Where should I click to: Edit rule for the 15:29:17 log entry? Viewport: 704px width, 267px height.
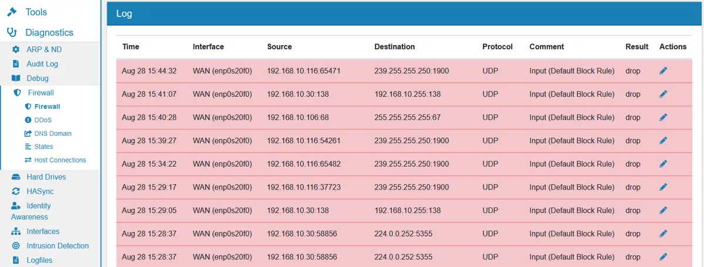point(663,187)
